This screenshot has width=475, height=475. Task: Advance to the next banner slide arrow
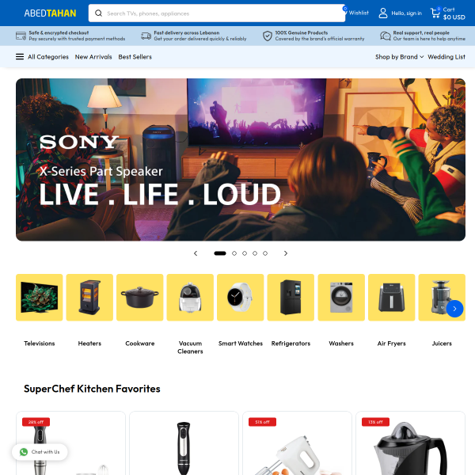pos(285,253)
